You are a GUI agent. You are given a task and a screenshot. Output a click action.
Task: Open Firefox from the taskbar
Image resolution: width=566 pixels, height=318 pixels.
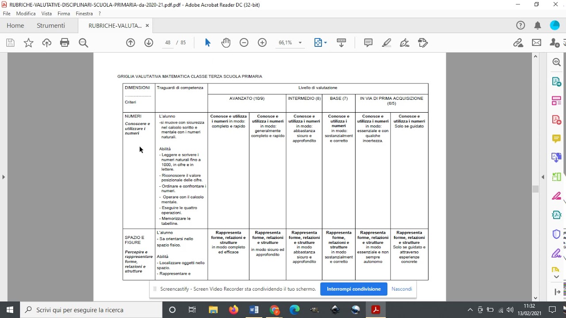coord(233,310)
